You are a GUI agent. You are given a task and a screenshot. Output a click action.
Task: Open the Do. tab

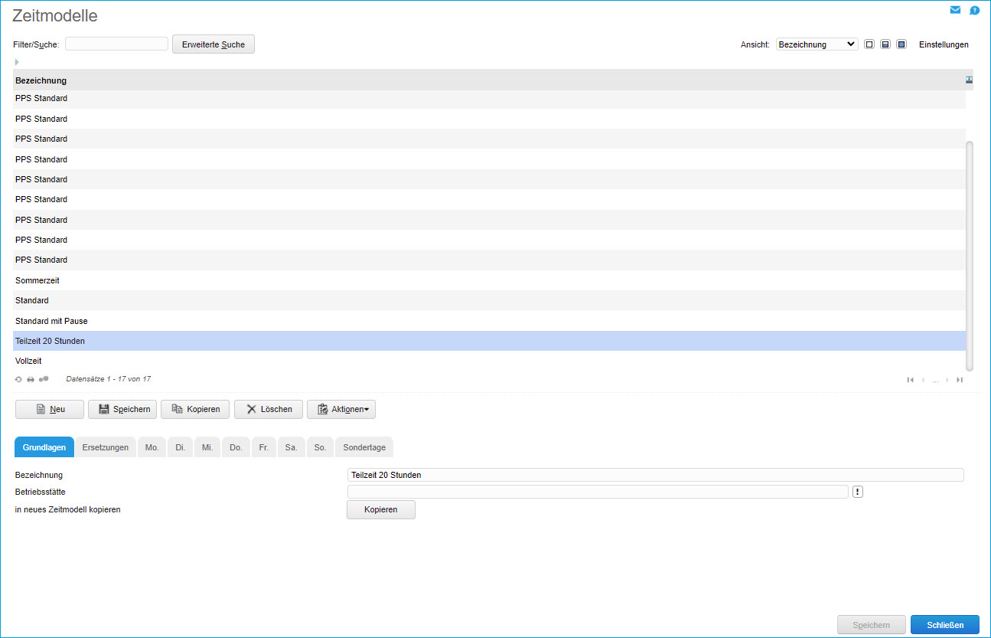[236, 447]
